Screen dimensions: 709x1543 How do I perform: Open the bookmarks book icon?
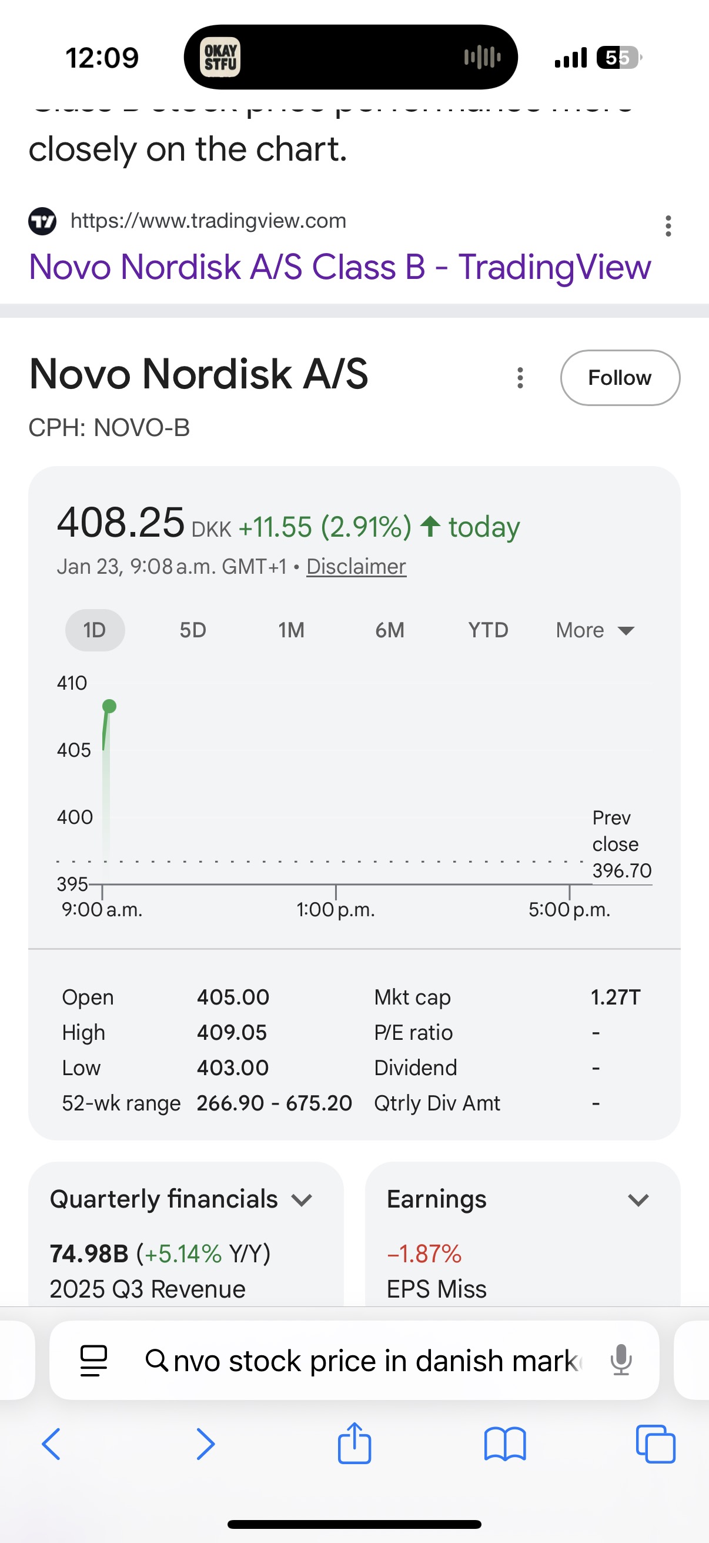(x=505, y=1444)
